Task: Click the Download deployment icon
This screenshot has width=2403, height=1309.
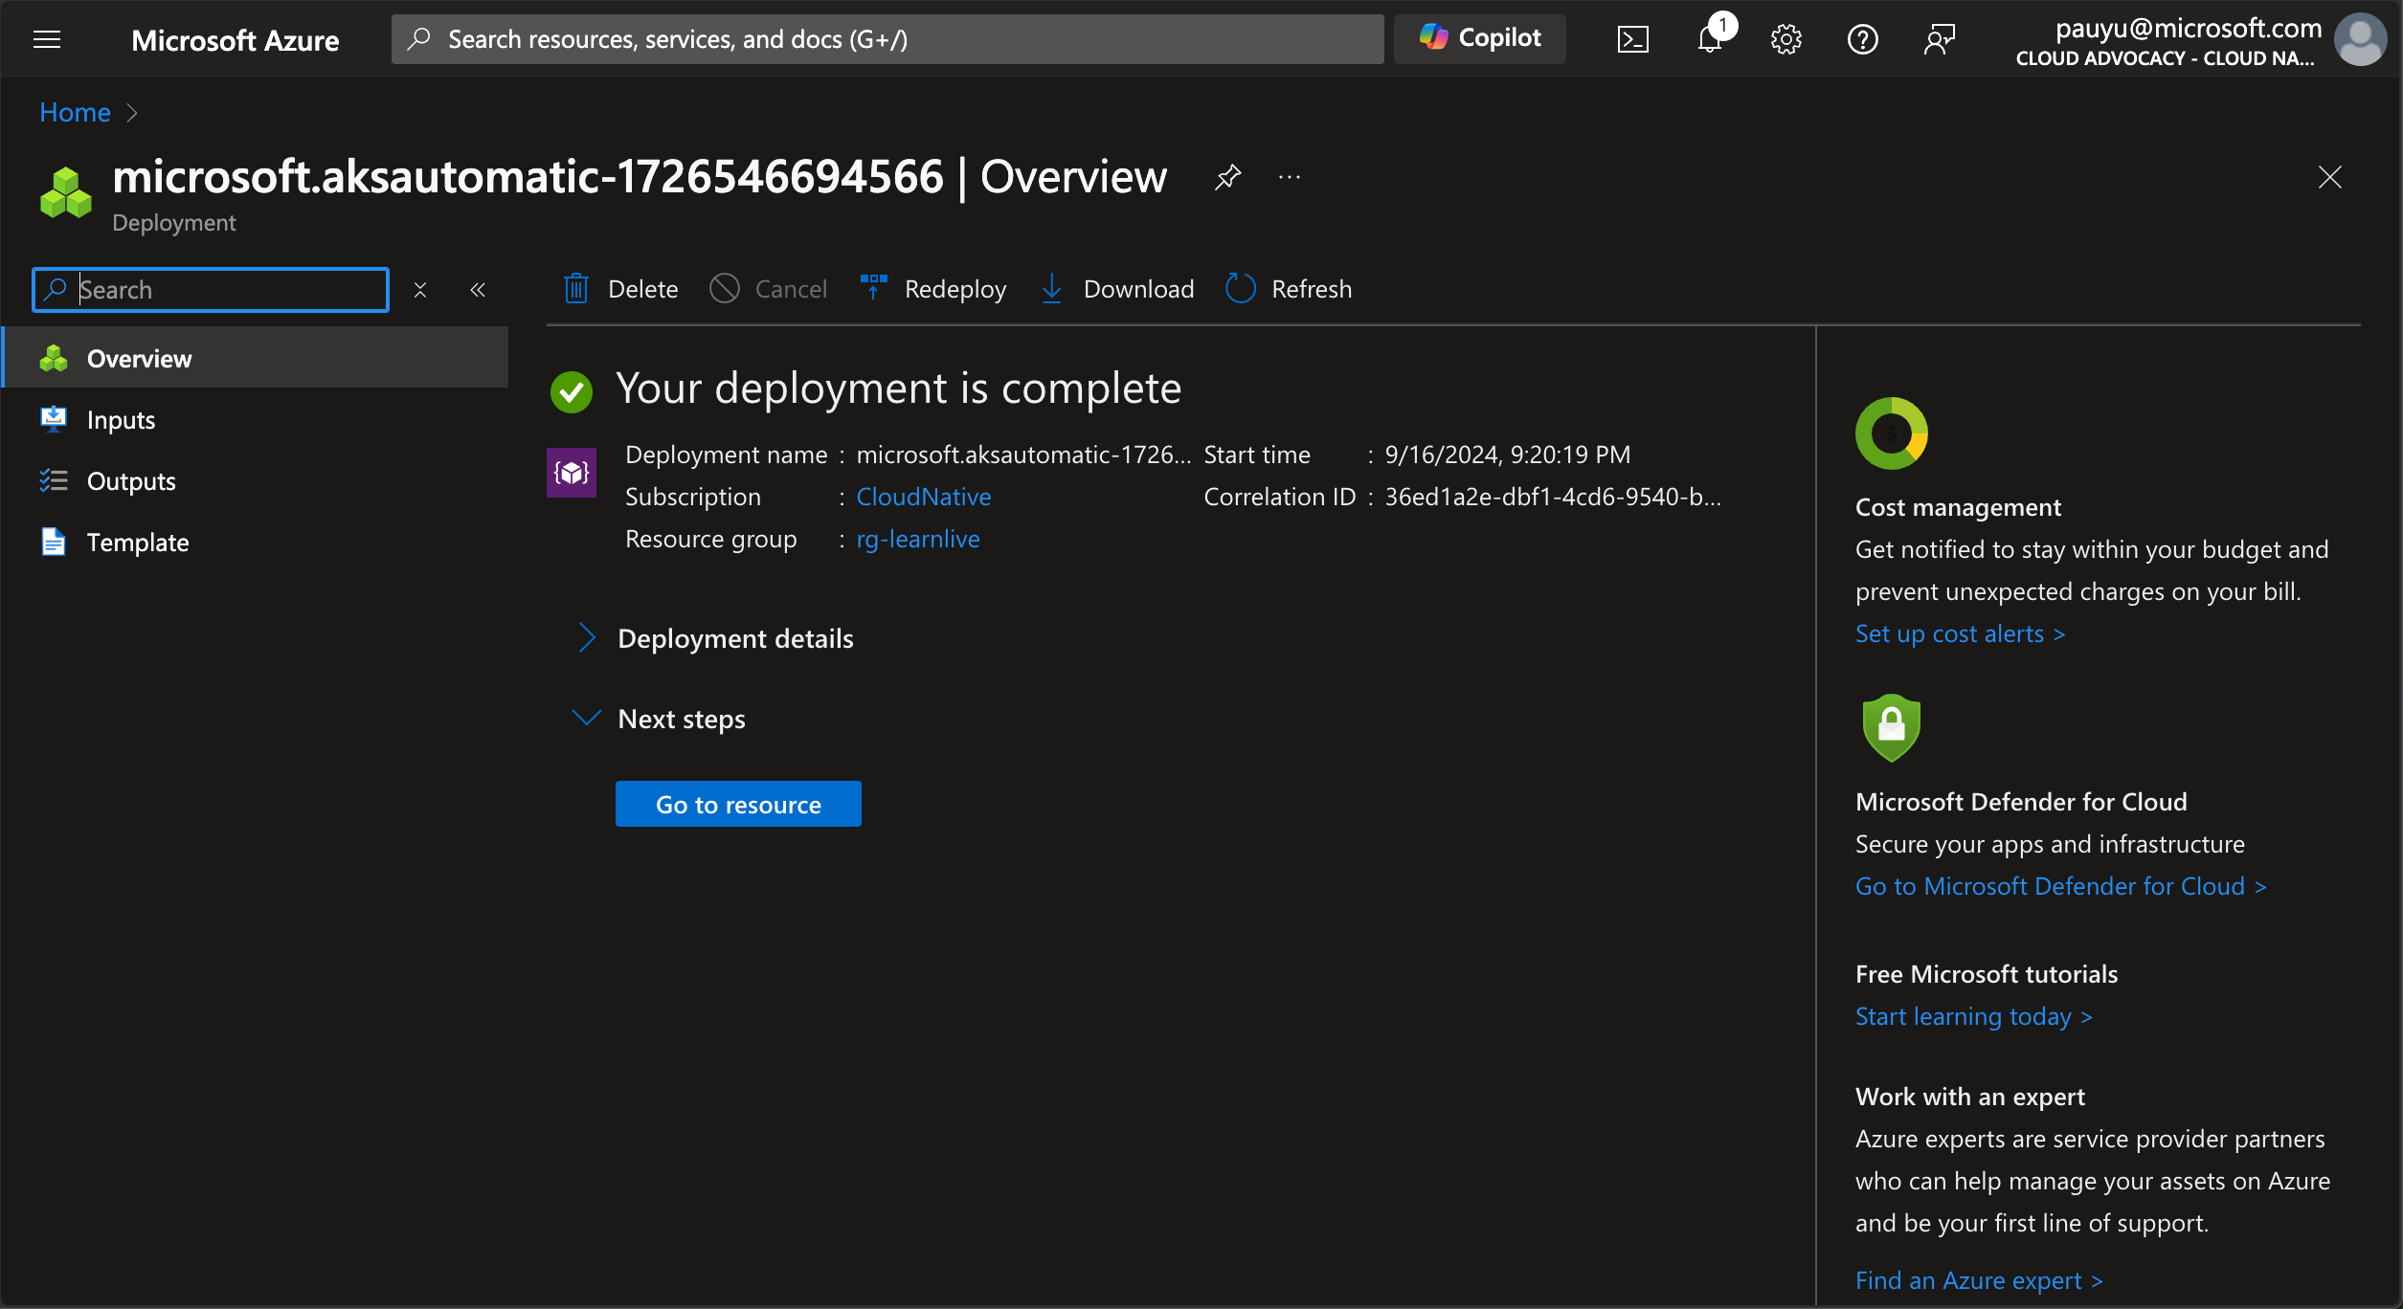Action: click(x=1051, y=289)
